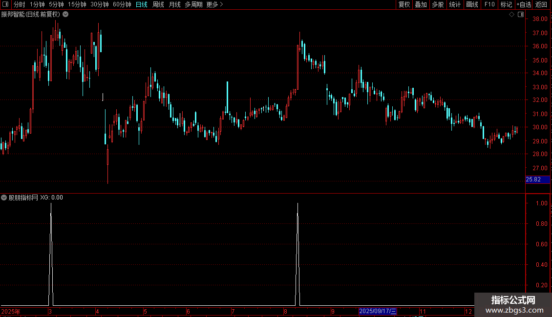Click the 0.60 indicator axis label
The image size is (552, 317).
pyautogui.click(x=541, y=244)
